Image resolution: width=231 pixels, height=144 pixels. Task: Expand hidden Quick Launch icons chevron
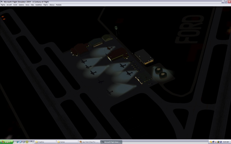coord(31,141)
